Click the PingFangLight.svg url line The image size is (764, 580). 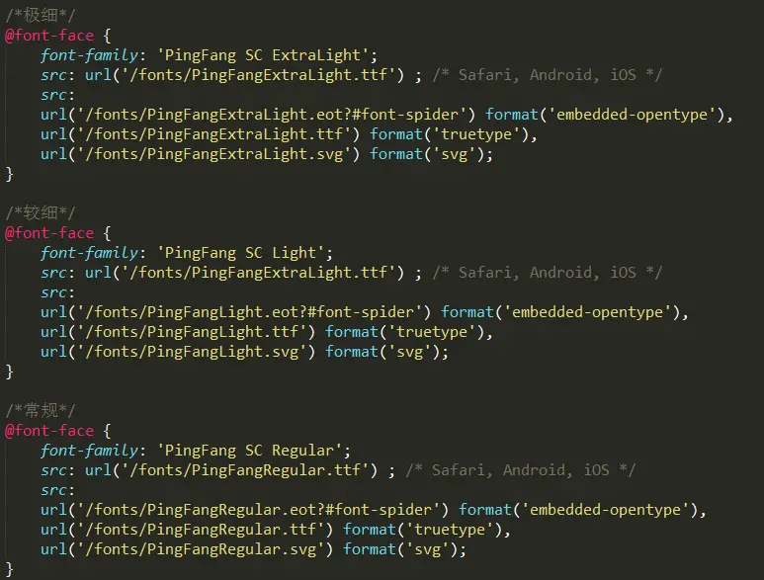244,352
